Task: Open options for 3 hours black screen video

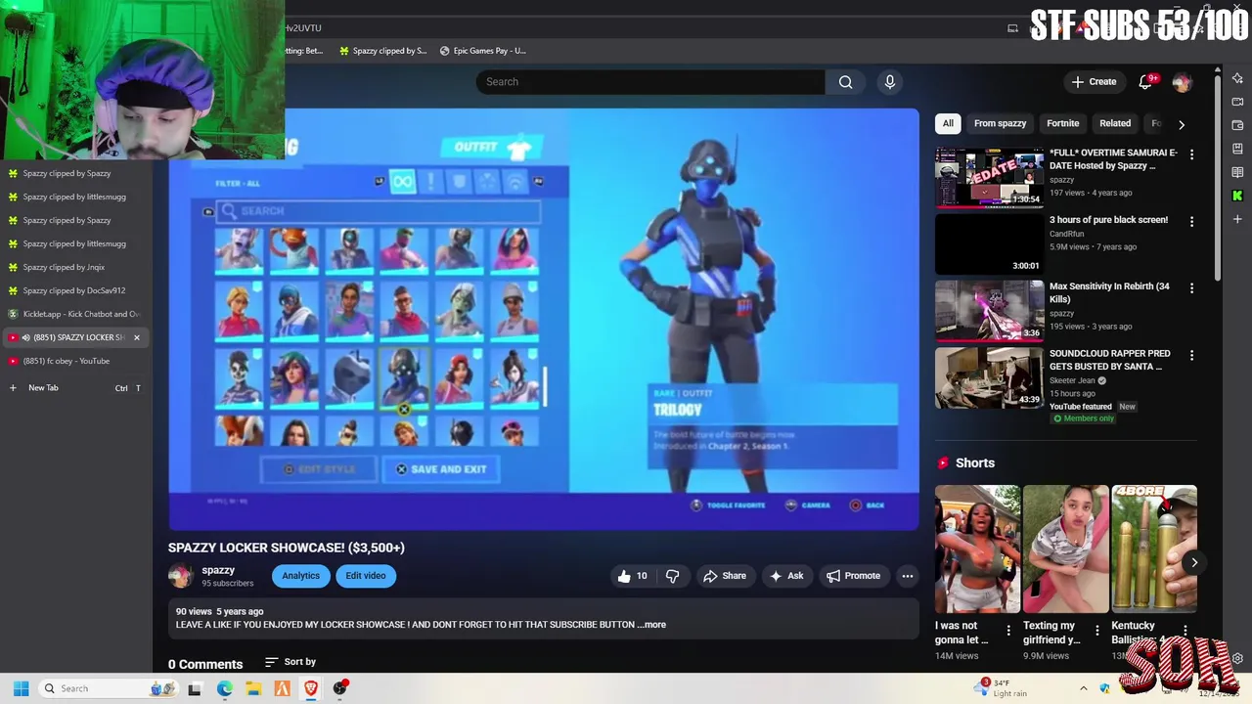Action: pos(1191,222)
